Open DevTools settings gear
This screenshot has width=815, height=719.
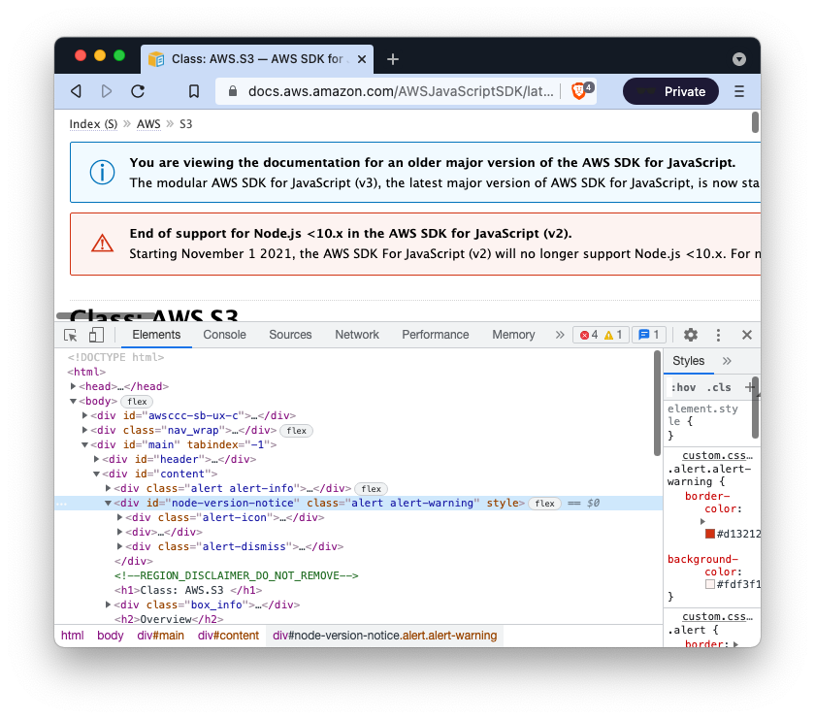point(690,335)
